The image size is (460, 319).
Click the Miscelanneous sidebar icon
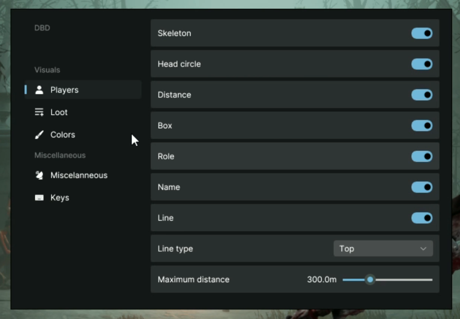click(x=39, y=175)
